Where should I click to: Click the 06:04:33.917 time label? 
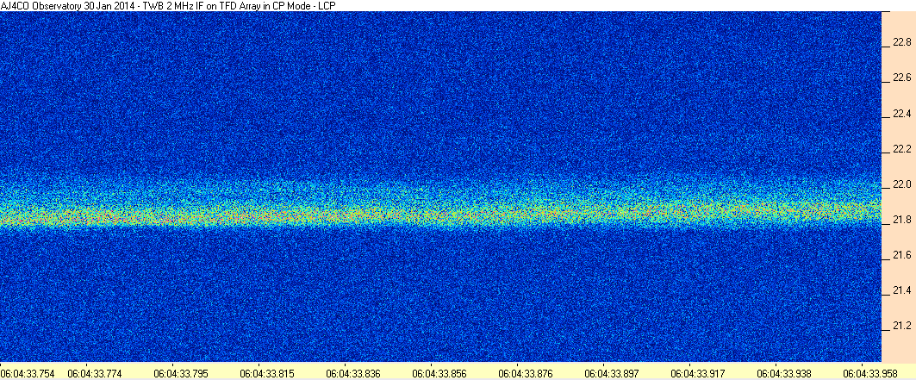[x=698, y=372]
